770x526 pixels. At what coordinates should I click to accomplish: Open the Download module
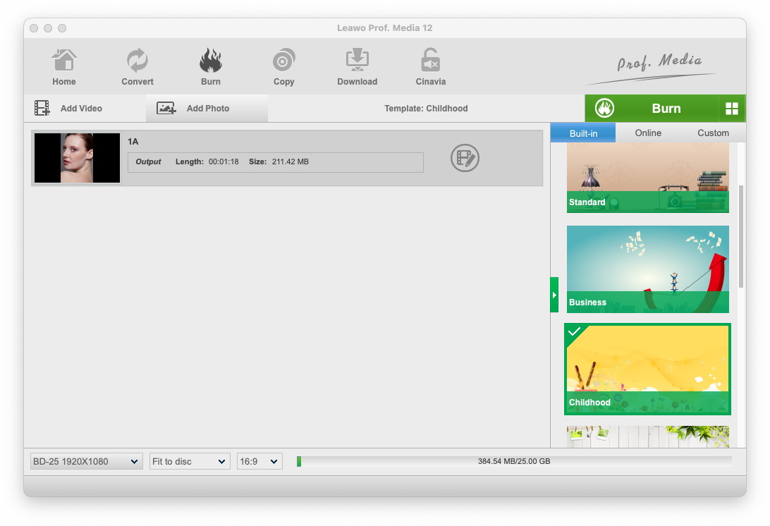tap(357, 67)
